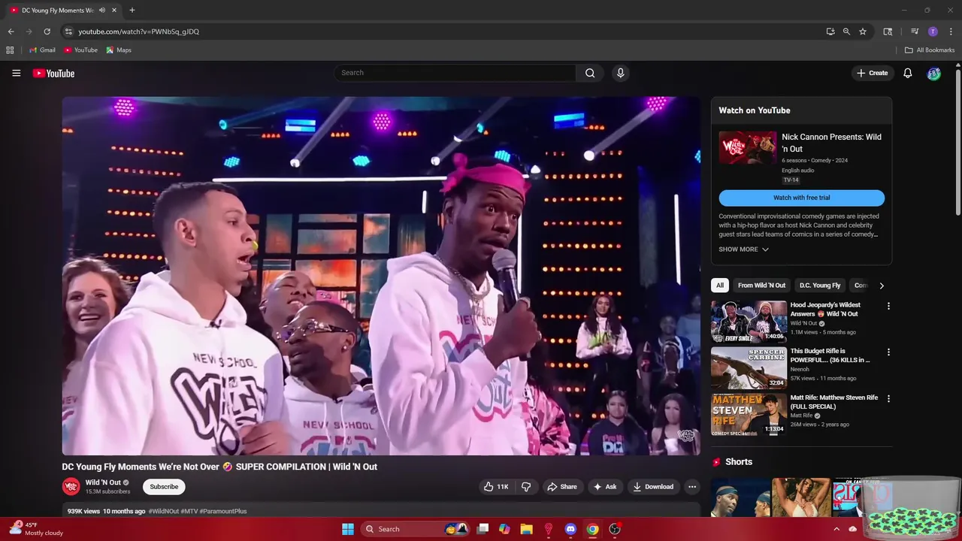The image size is (962, 541).
Task: Open a new browser tab
Action: [132, 11]
